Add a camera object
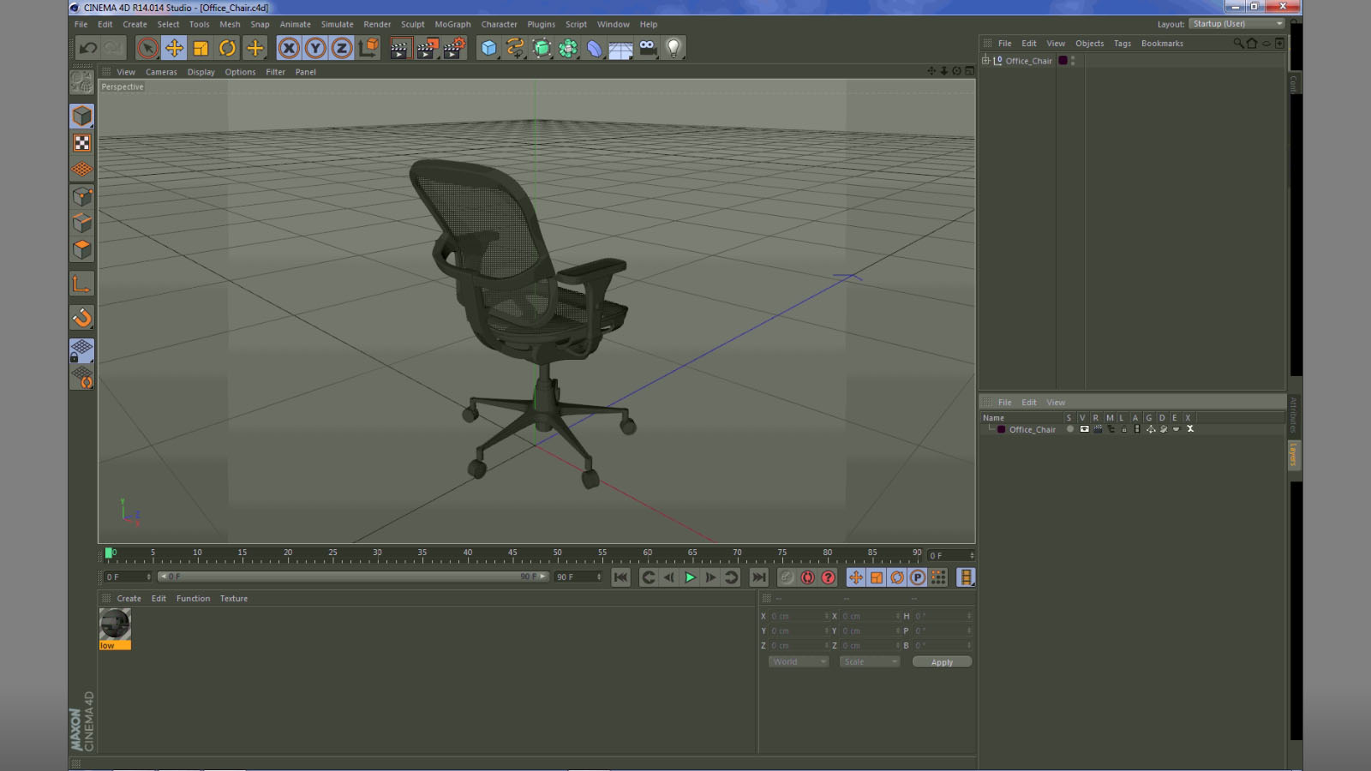This screenshot has width=1371, height=771. (647, 48)
